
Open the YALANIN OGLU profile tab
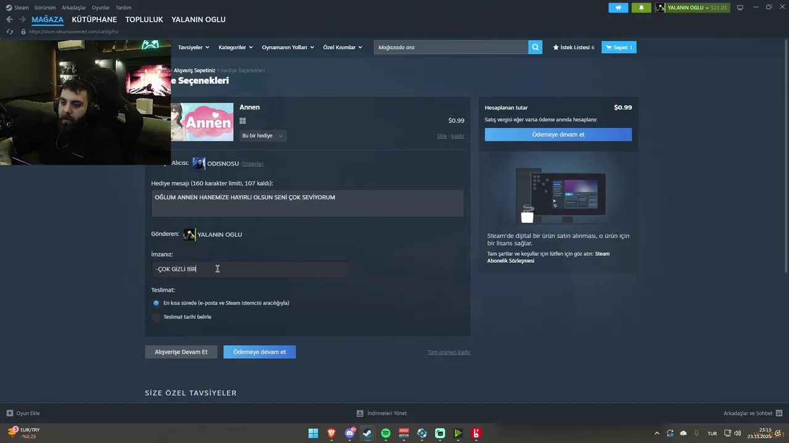[x=198, y=20]
